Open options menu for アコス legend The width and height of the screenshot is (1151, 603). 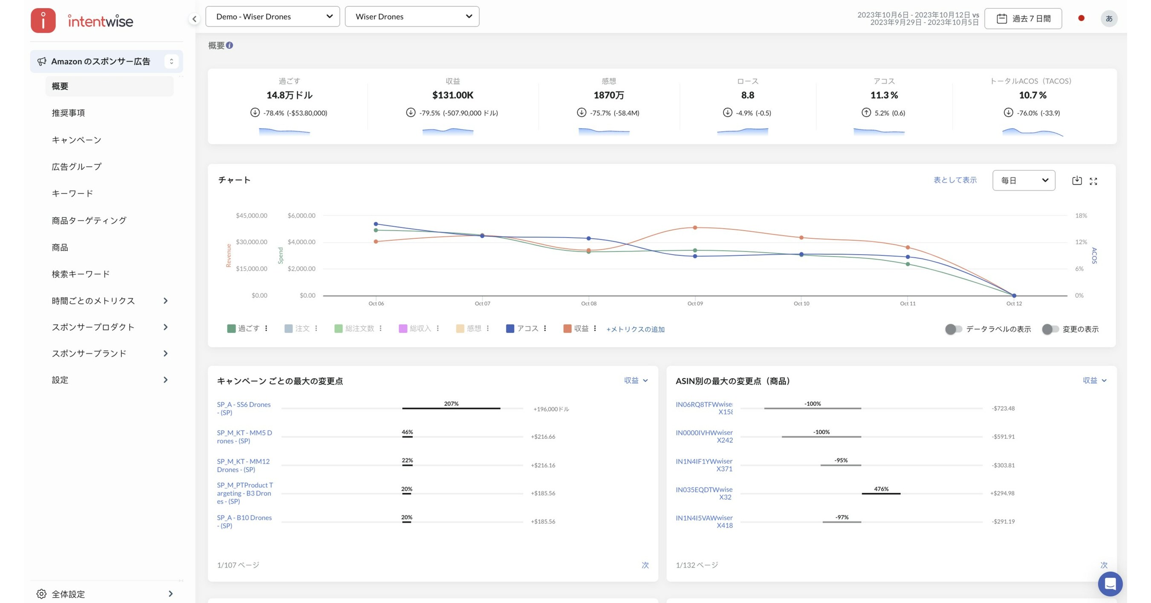pyautogui.click(x=545, y=328)
